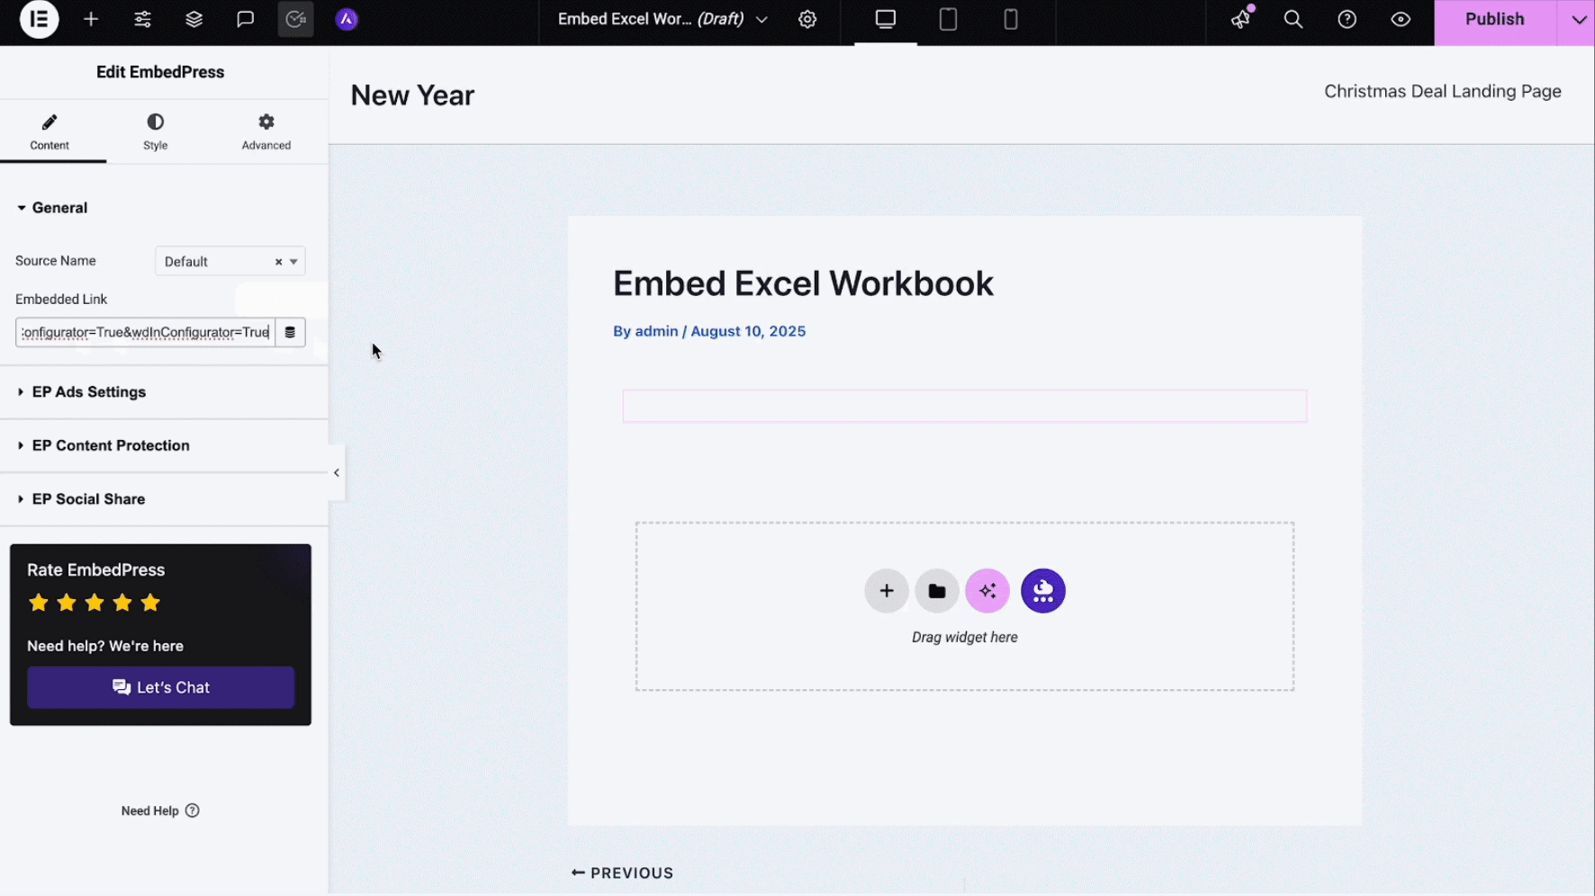This screenshot has width=1595, height=896.
Task: Open the Notes comment icon
Action: point(245,20)
